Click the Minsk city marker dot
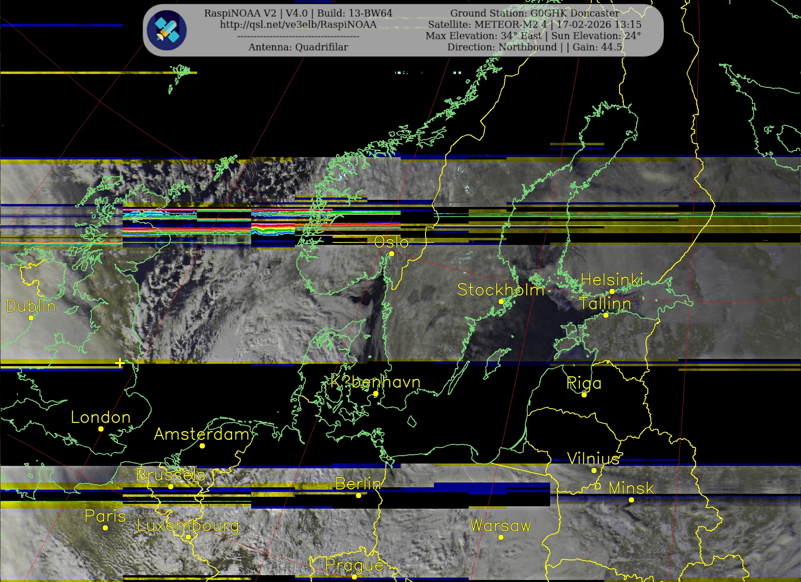The height and width of the screenshot is (582, 801). click(x=632, y=500)
